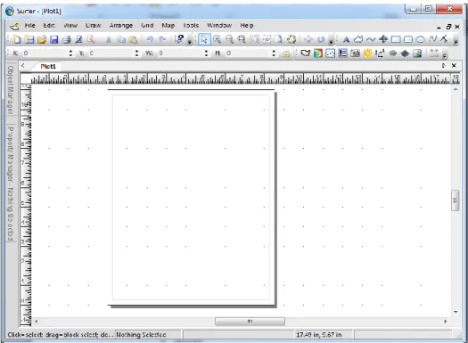Open the Draw menu
This screenshot has height=343, width=468.
93,26
